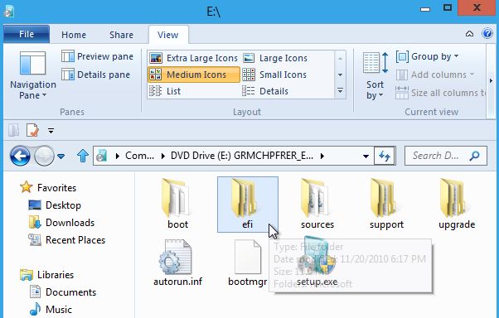Click the Search DVD Drive field

pos(446,156)
